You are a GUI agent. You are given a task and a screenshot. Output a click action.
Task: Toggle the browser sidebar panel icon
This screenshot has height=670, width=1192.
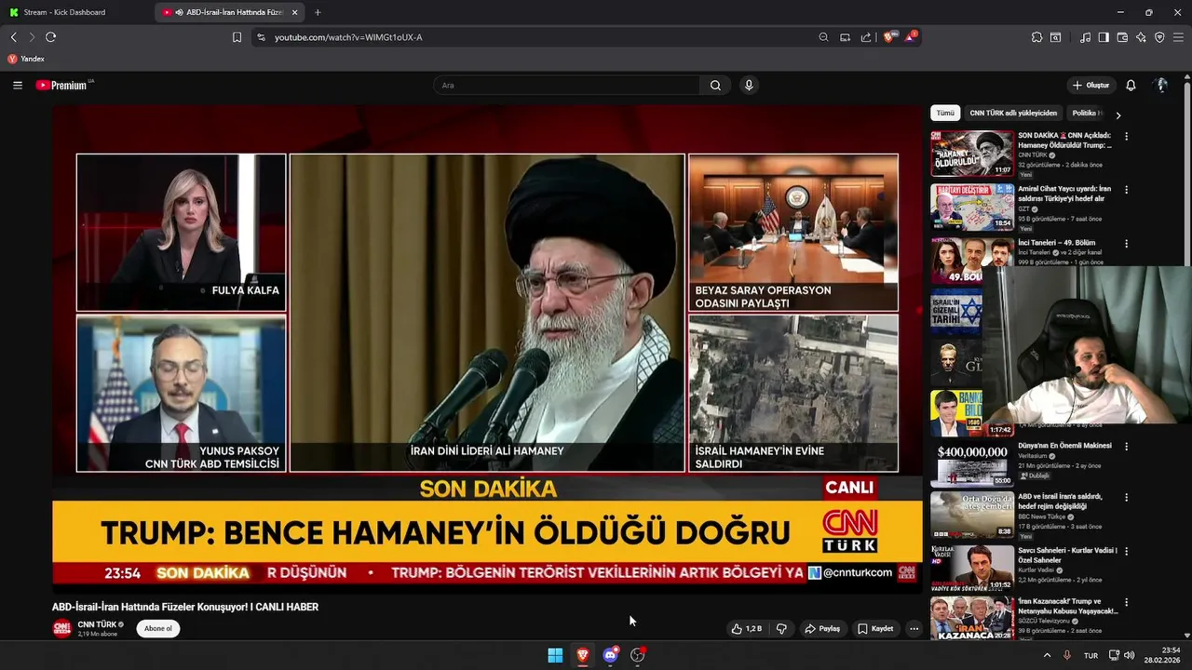click(1104, 37)
